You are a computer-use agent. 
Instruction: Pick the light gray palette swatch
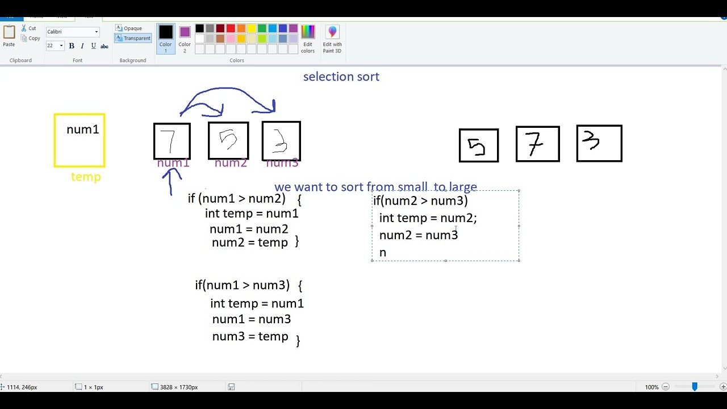(210, 39)
